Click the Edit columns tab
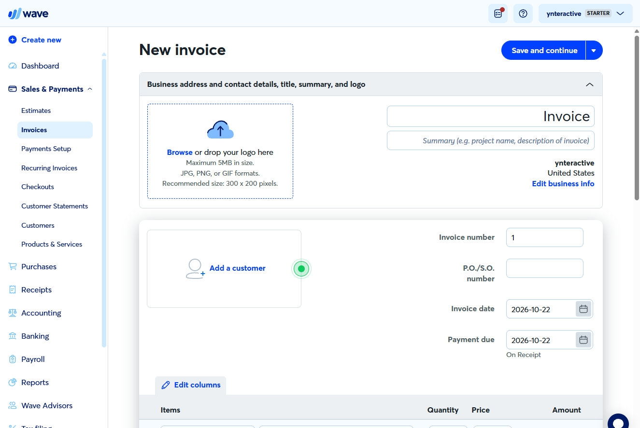 (x=190, y=386)
